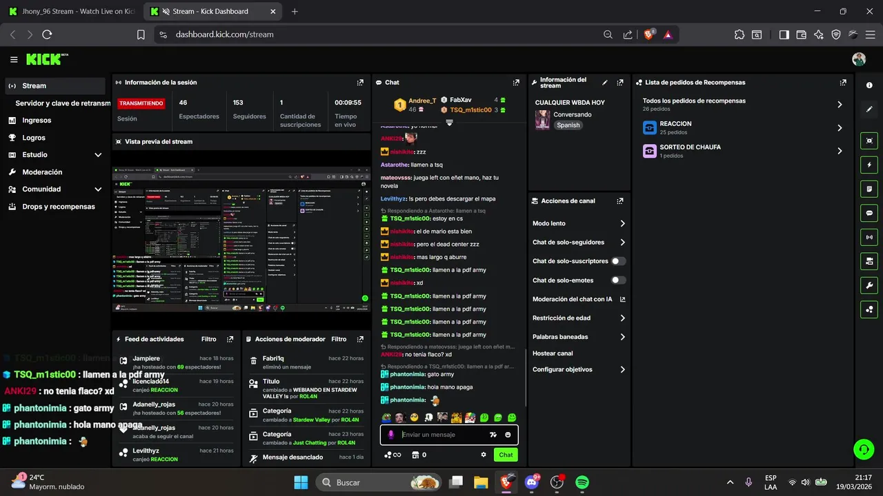Open the Kick hamburger menu
Viewport: 883px width, 496px height.
[x=14, y=59]
